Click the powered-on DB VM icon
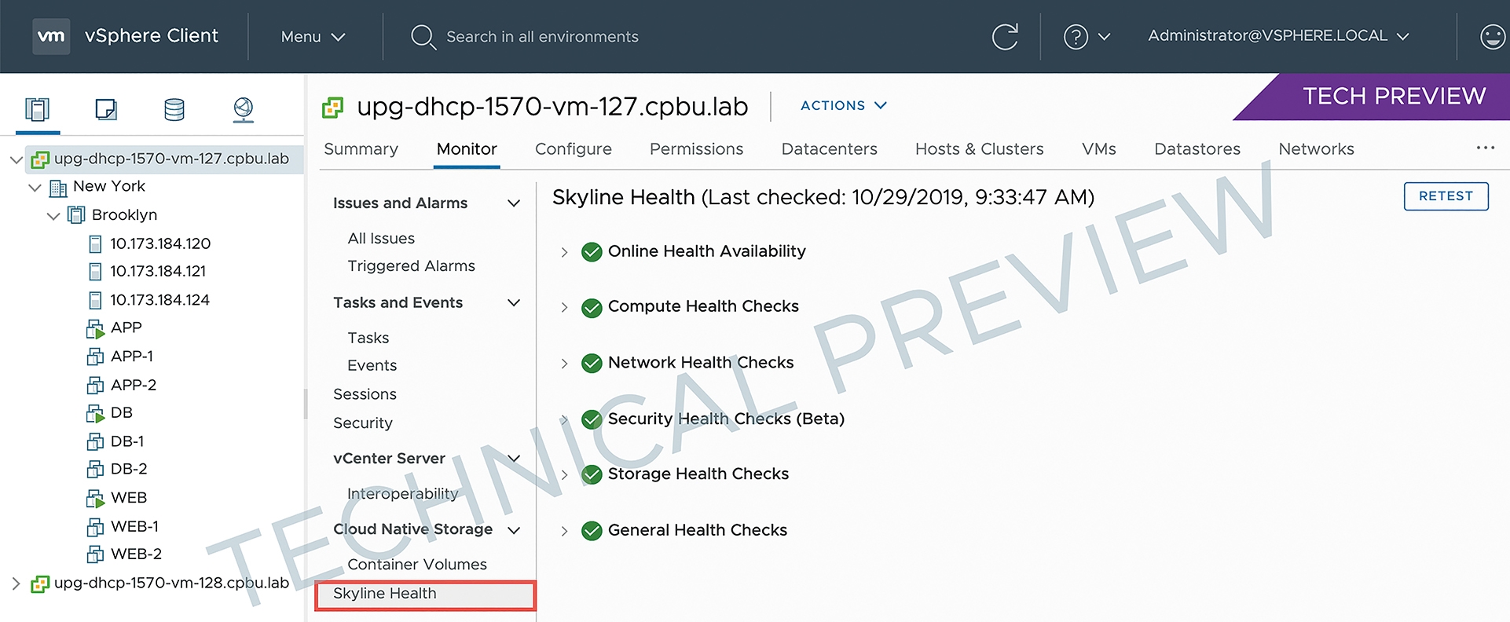Image resolution: width=1510 pixels, height=622 pixels. (x=95, y=413)
